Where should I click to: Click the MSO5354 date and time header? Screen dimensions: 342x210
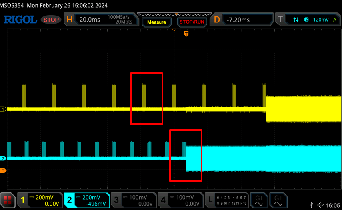click(x=54, y=5)
